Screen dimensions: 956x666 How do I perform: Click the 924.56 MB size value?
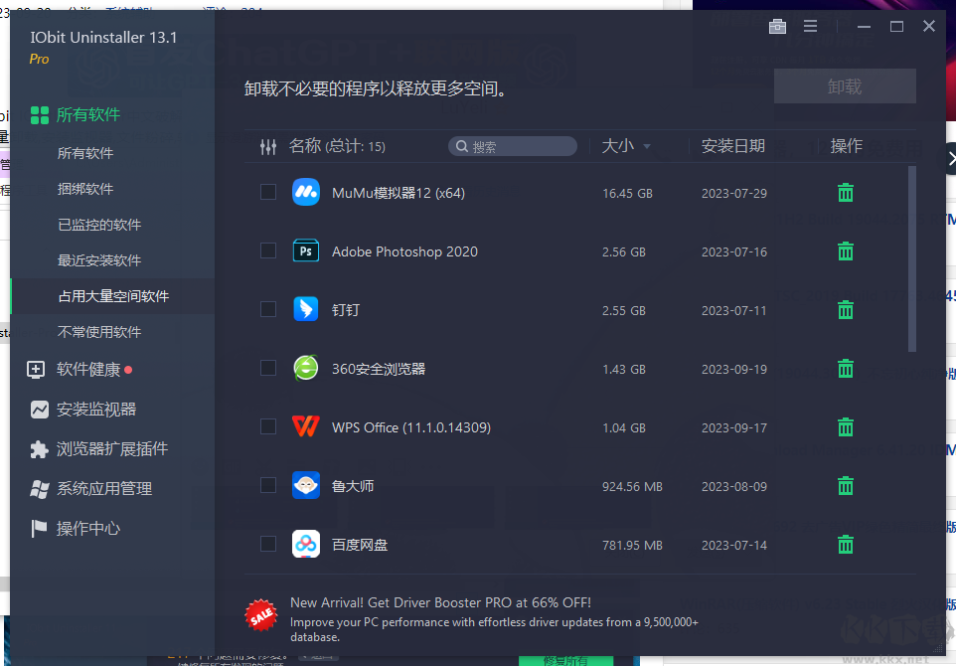[632, 486]
